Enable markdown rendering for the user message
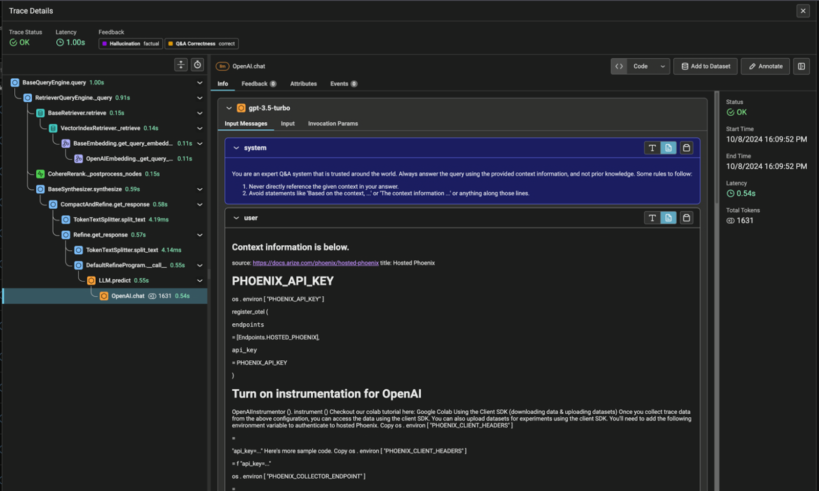 tap(669, 218)
